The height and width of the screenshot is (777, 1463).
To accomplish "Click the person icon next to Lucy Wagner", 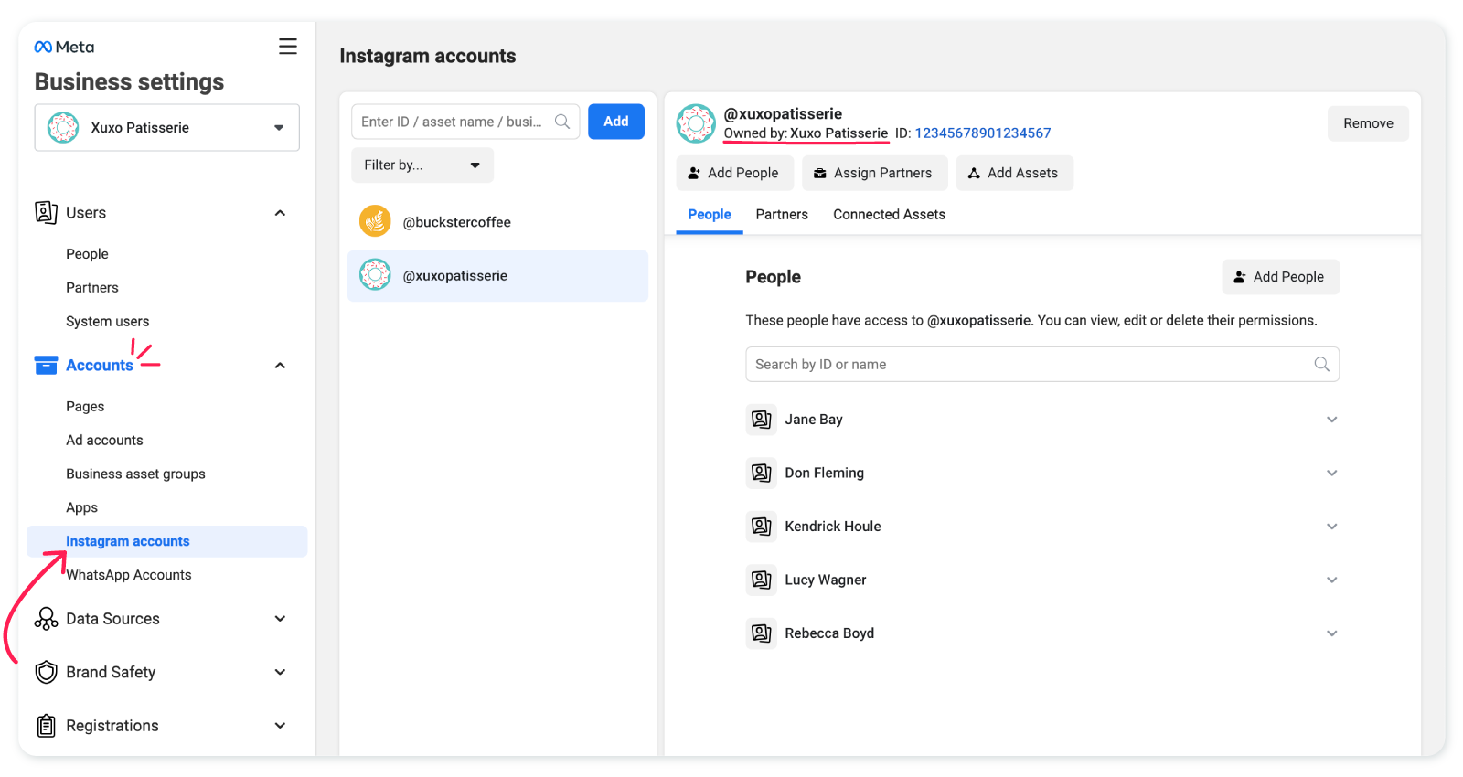I will click(x=761, y=580).
